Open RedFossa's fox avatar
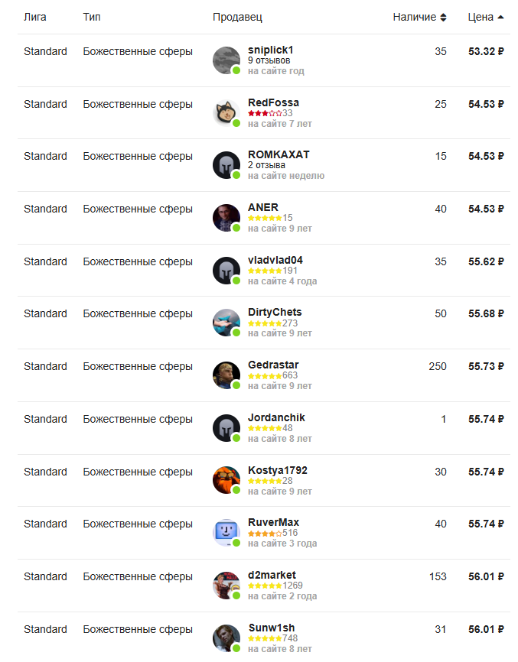 click(226, 113)
